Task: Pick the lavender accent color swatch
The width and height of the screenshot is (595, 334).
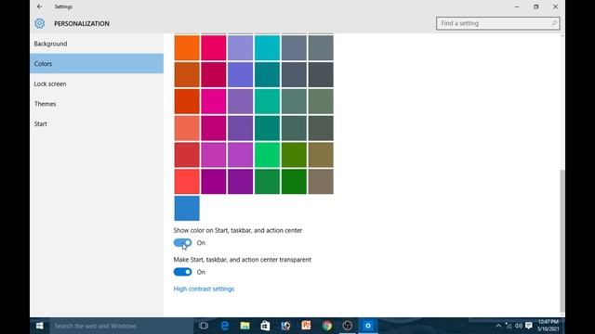Action: point(240,48)
